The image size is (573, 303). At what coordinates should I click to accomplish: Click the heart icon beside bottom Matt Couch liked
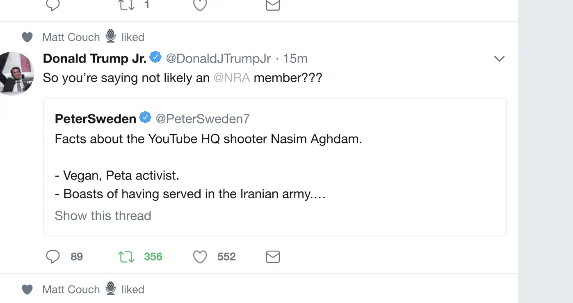pyautogui.click(x=27, y=290)
